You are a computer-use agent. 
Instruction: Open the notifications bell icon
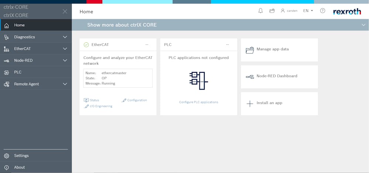pyautogui.click(x=260, y=11)
